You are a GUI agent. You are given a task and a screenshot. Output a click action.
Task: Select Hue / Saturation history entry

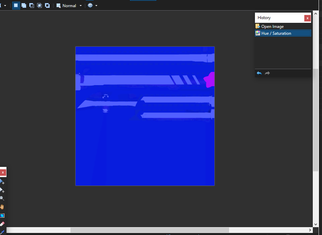276,33
